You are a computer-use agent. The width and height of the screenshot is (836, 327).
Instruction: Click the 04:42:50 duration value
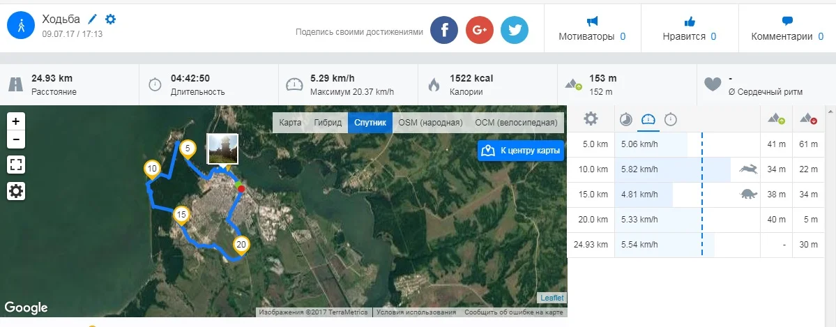coord(190,78)
